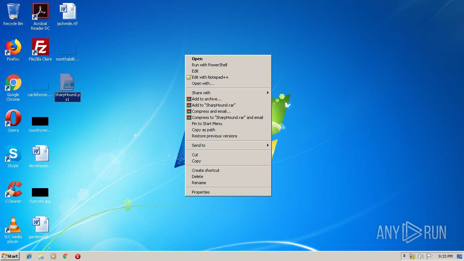The width and height of the screenshot is (464, 261).
Task: Choose Create shortcut
Action: 228,170
